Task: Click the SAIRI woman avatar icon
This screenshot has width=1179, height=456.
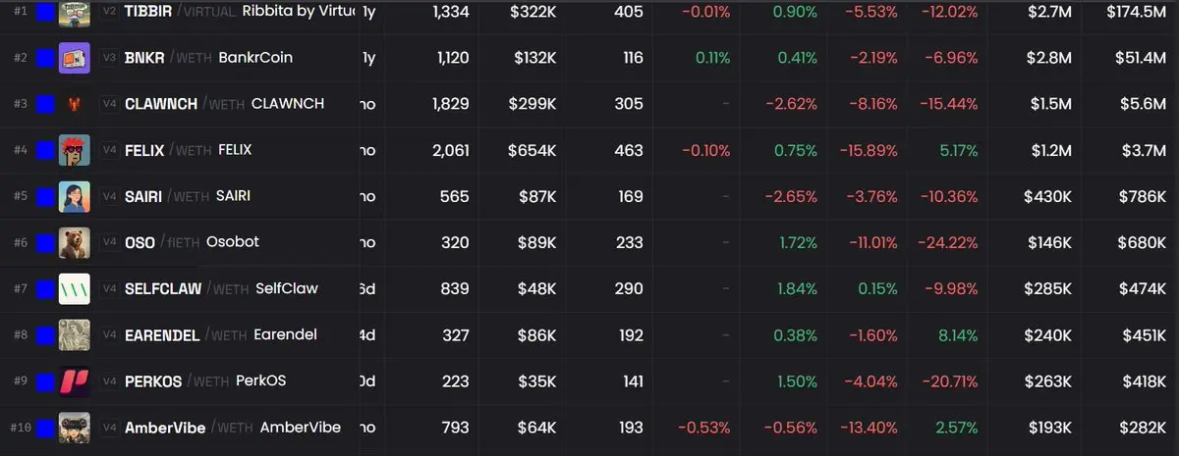Action: pyautogui.click(x=75, y=196)
